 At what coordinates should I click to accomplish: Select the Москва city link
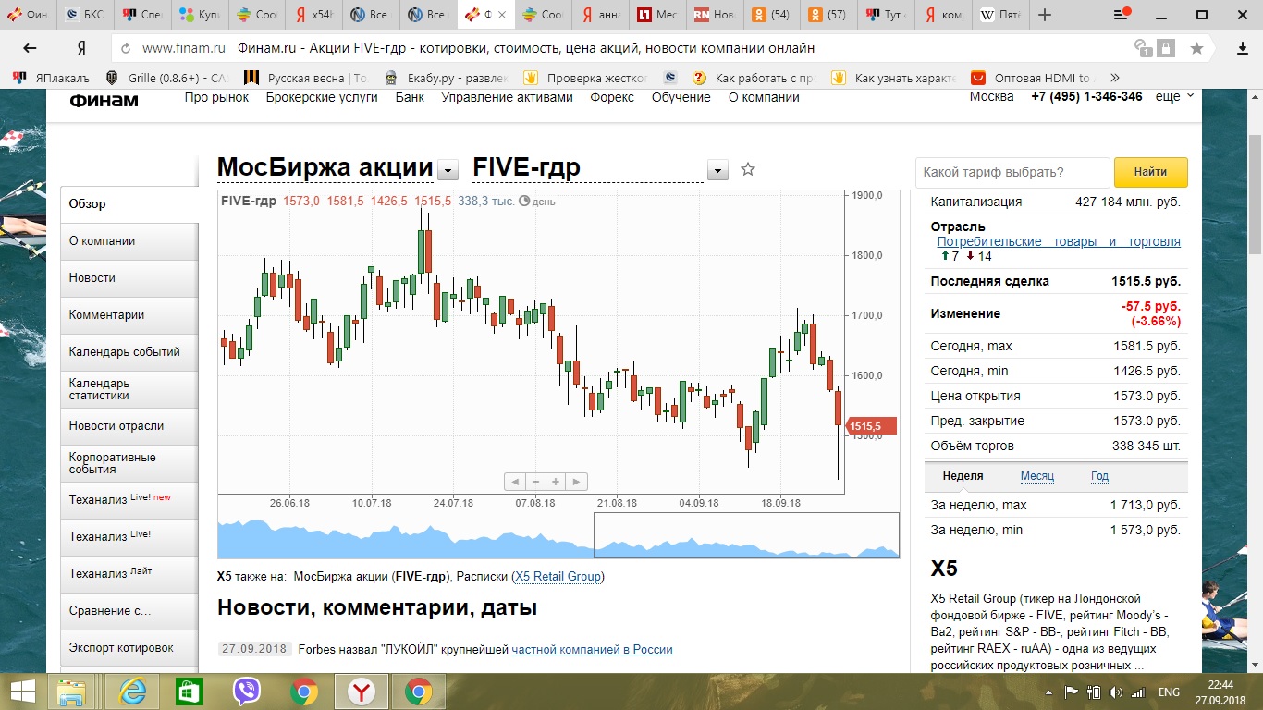click(991, 96)
